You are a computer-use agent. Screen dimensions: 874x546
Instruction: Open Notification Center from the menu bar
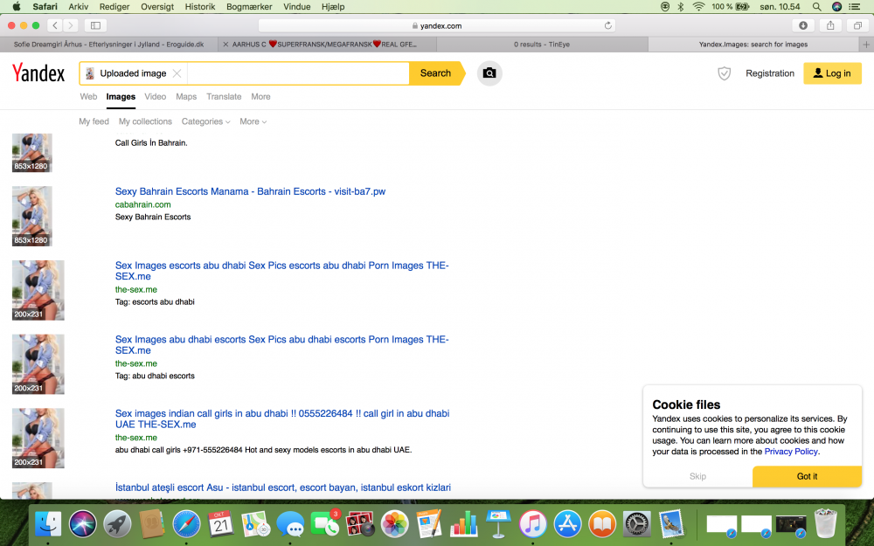coord(854,7)
